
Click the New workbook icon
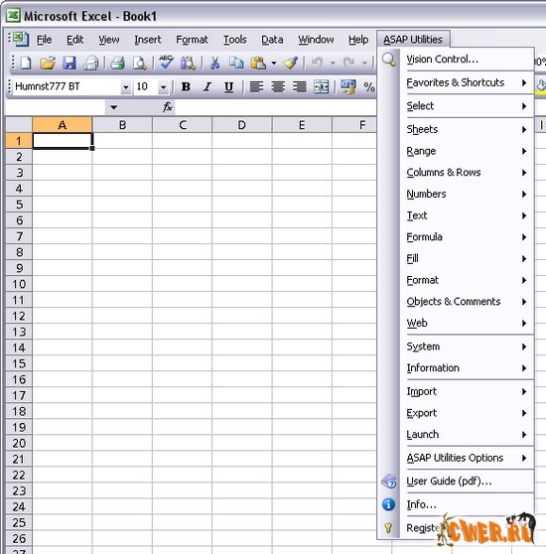[26, 64]
